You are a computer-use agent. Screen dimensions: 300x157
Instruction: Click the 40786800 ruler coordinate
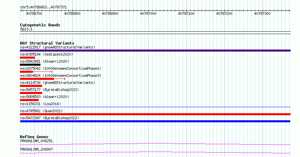pos(72,13)
